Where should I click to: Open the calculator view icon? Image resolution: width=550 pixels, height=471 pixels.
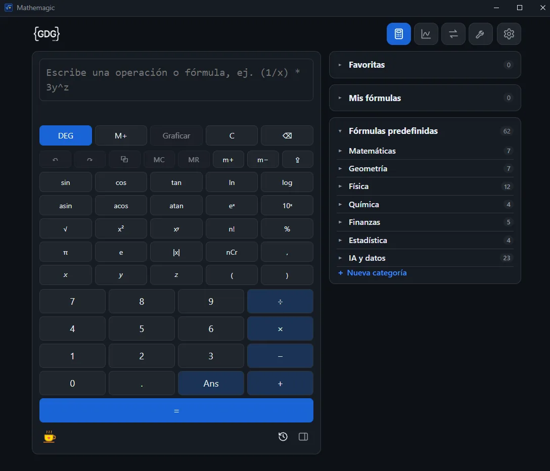point(398,34)
